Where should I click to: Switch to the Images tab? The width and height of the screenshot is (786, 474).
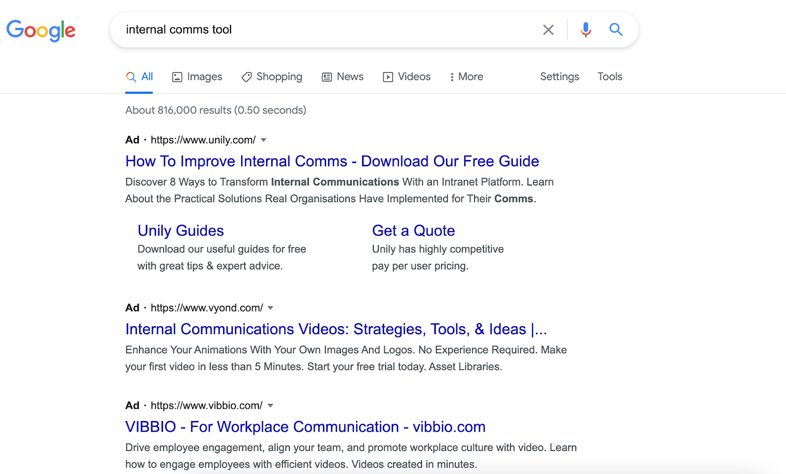click(197, 77)
